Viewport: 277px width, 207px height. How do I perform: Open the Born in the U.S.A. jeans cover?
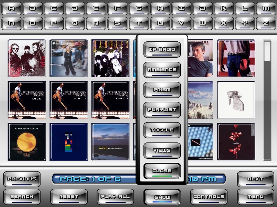236,58
